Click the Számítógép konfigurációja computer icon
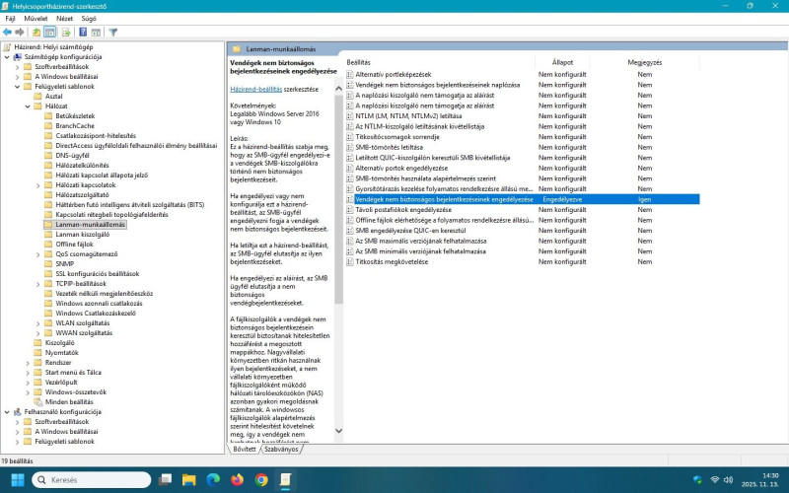 click(x=17, y=57)
